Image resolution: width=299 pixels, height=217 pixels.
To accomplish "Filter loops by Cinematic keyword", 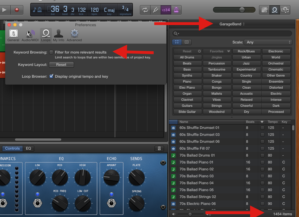I will pos(276,69).
